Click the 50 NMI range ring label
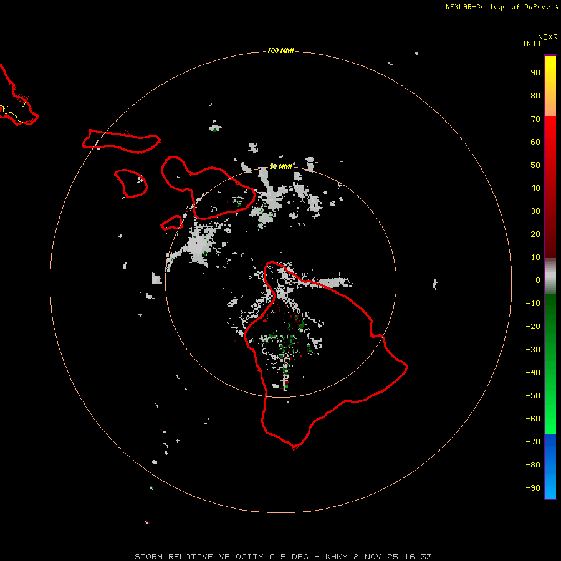Screen dimensions: 561x561 click(280, 166)
